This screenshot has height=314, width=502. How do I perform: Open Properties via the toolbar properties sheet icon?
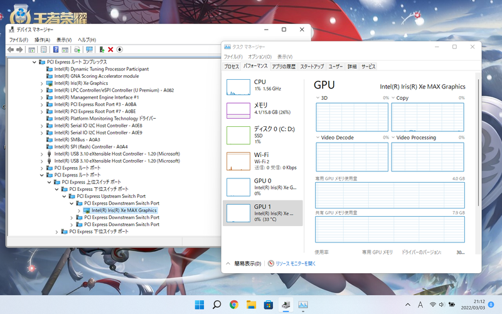coord(44,50)
